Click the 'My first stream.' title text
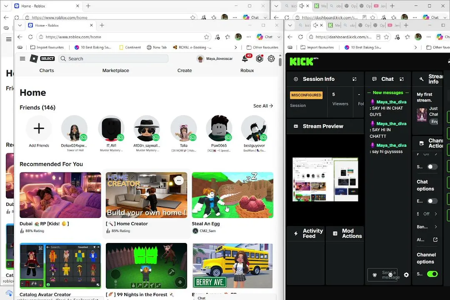Viewport: 450px width, 300px height. click(x=425, y=97)
